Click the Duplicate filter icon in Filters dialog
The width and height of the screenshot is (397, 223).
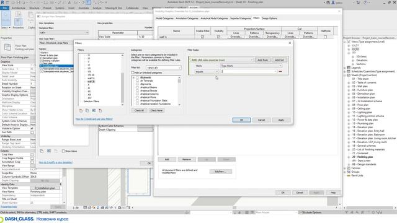click(87, 111)
